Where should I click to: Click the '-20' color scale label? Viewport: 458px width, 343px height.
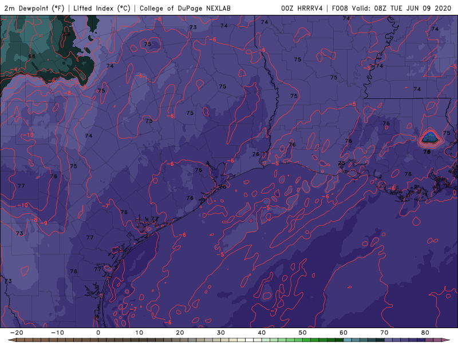17,333
